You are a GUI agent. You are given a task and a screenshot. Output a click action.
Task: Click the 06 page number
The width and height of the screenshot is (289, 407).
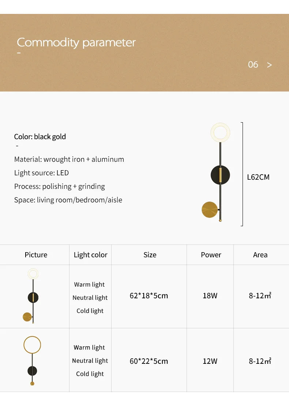(253, 65)
